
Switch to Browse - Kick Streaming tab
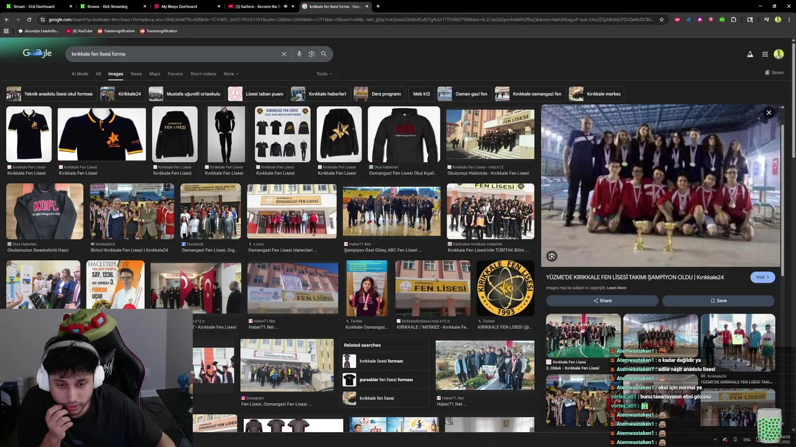pyautogui.click(x=112, y=6)
